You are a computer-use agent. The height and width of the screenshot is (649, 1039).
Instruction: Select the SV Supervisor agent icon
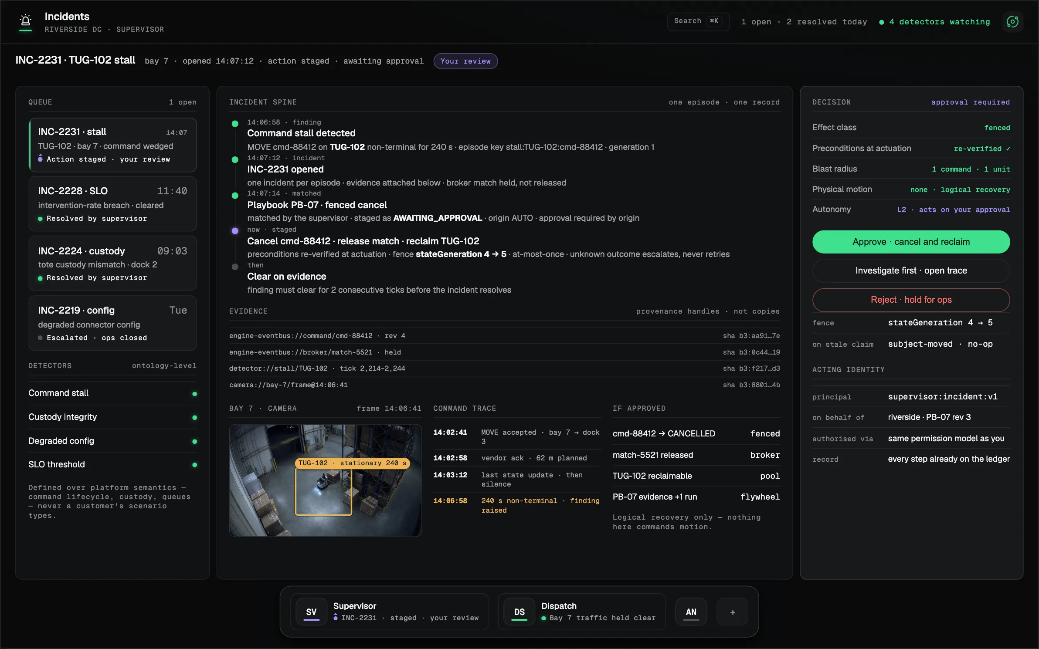pos(311,612)
